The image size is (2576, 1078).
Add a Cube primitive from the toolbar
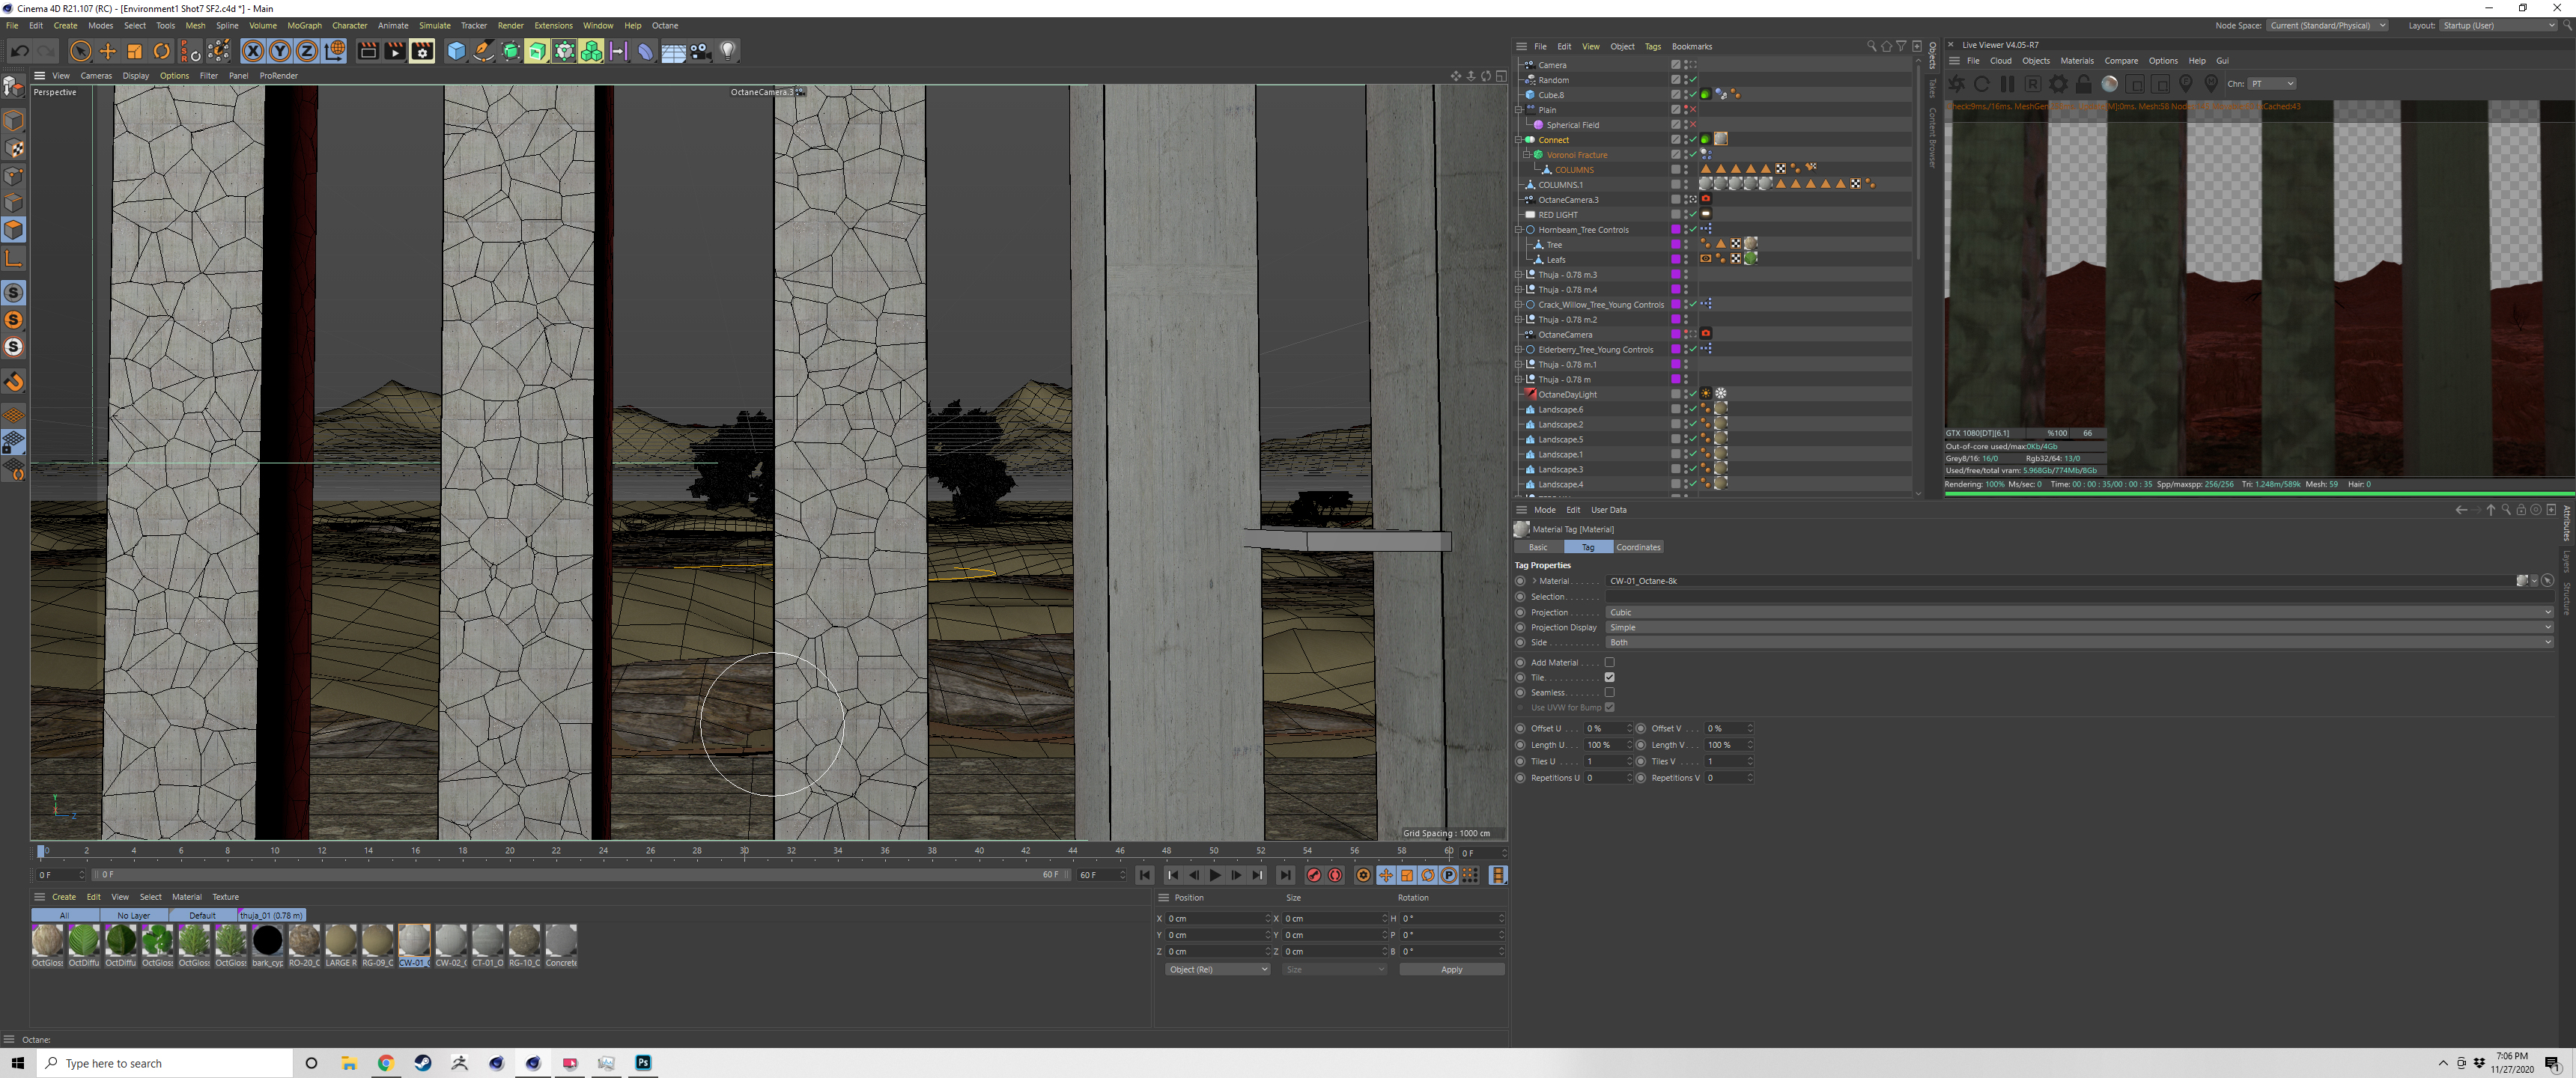click(x=456, y=51)
